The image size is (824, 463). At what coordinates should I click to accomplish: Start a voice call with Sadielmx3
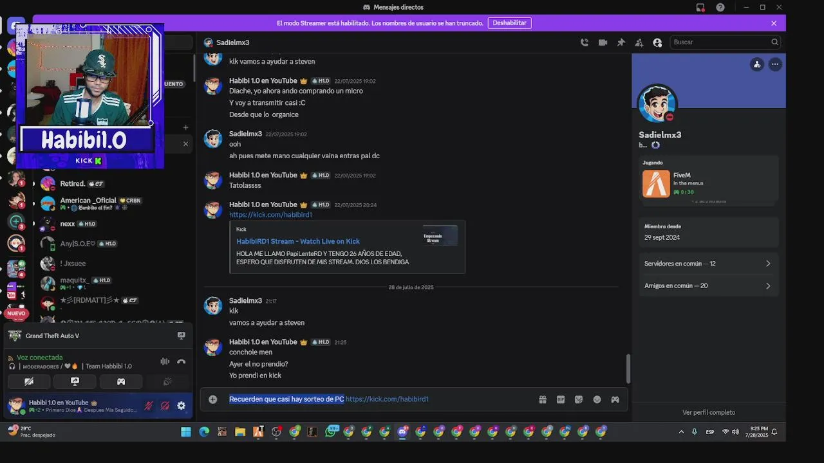pos(585,42)
